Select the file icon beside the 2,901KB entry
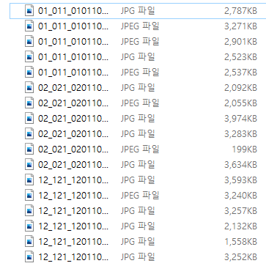The height and width of the screenshot is (266, 266). pyautogui.click(x=29, y=42)
